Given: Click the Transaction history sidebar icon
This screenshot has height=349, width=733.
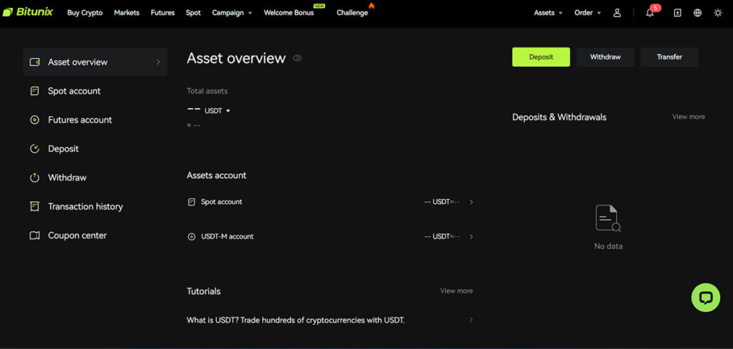Looking at the screenshot, I should click(x=34, y=206).
